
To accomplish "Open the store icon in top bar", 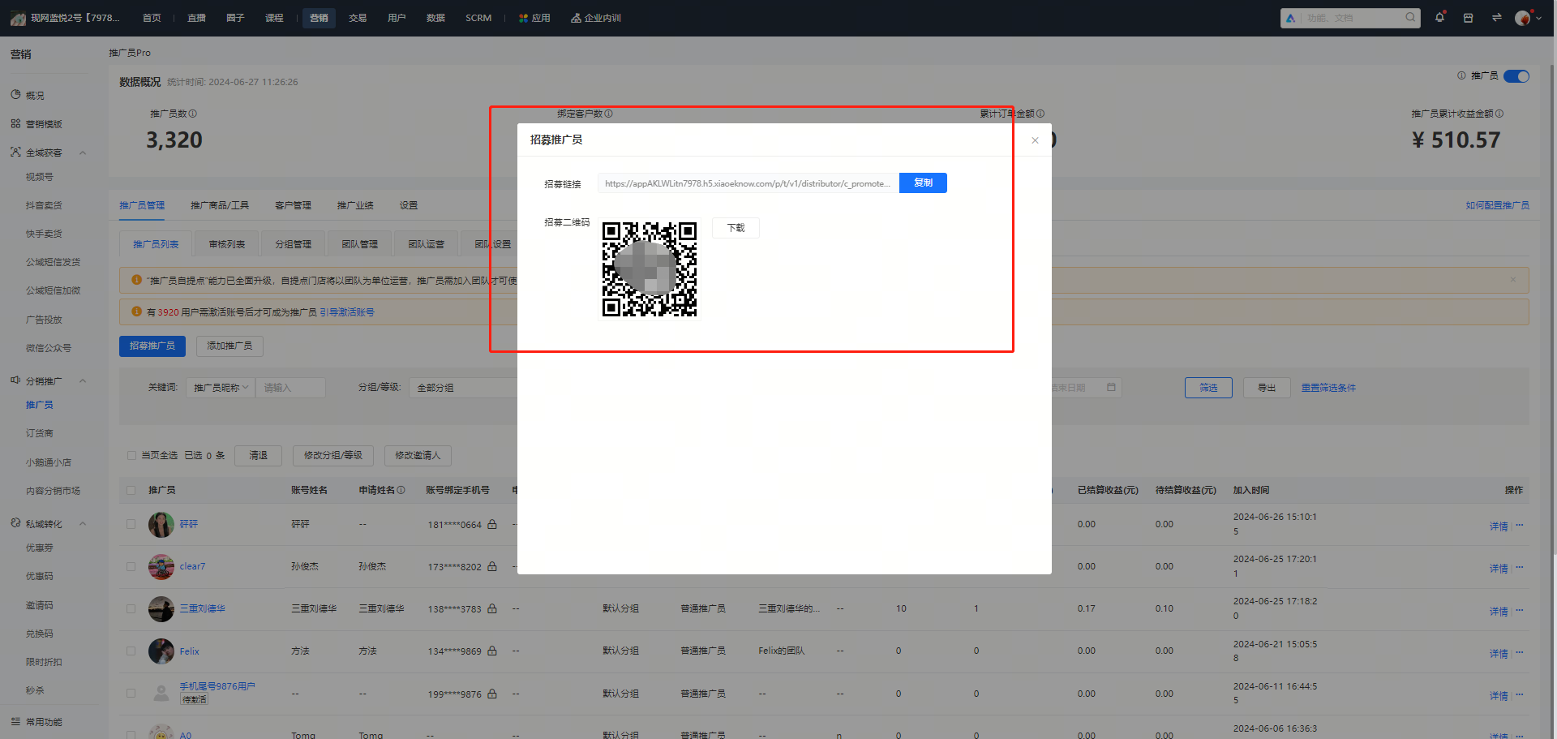I will point(1468,18).
